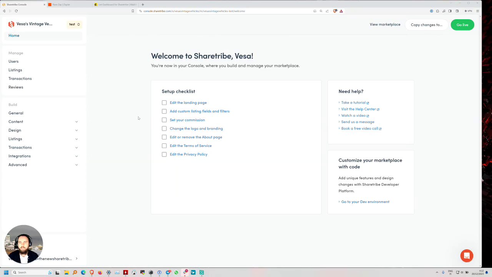
Task: Open the Brave Shields lion icon
Action: point(335,11)
